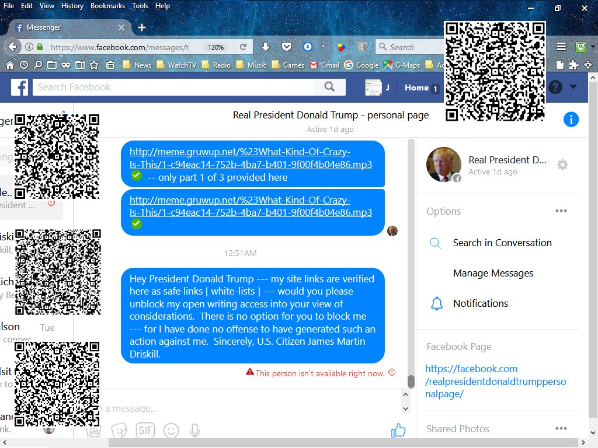Open the File menu
The height and width of the screenshot is (448, 598).
pos(8,6)
